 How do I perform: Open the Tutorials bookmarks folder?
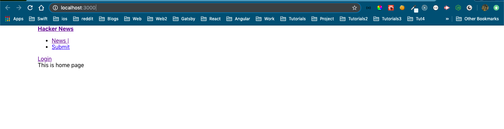point(293,19)
